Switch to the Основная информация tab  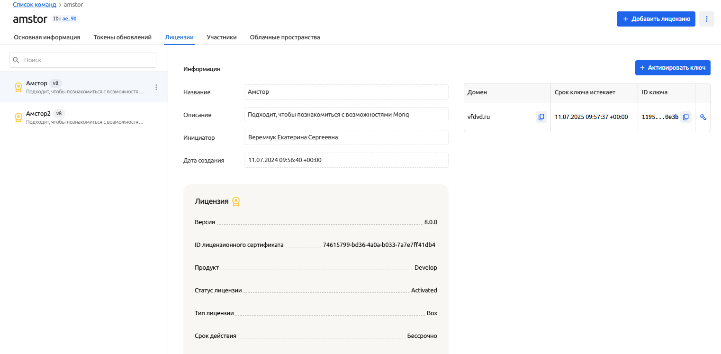tap(47, 37)
